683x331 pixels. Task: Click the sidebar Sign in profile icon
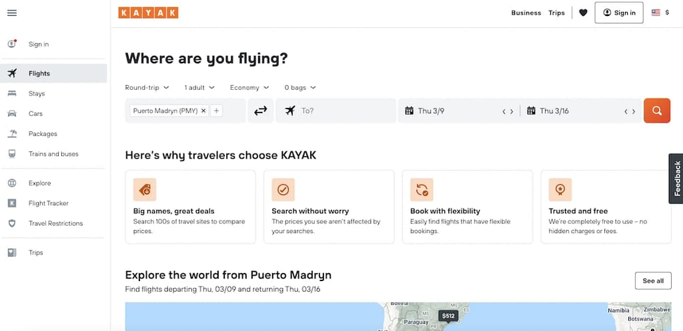click(x=12, y=44)
